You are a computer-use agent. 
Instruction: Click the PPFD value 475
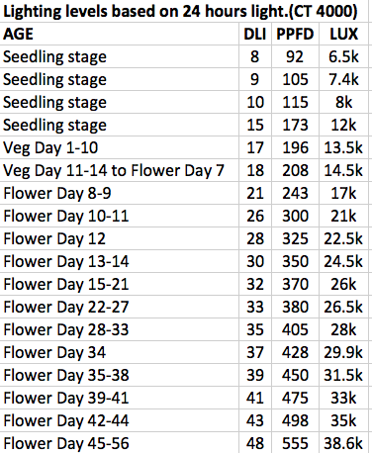295,398
